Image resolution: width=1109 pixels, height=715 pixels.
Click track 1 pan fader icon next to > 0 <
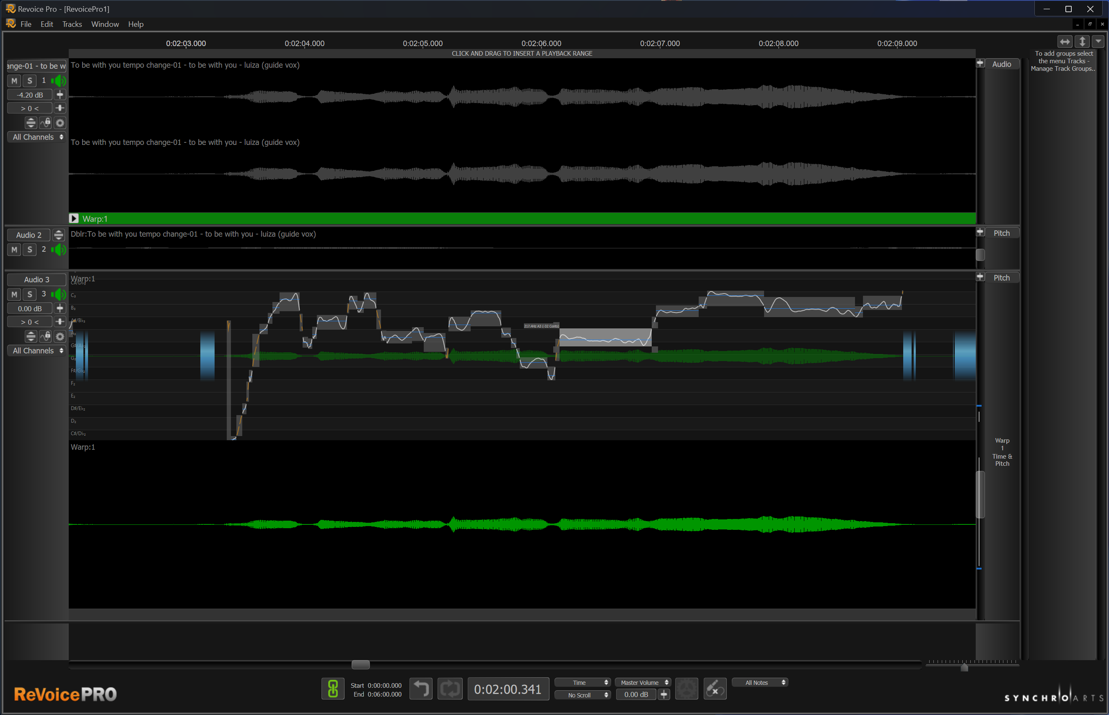coord(60,108)
